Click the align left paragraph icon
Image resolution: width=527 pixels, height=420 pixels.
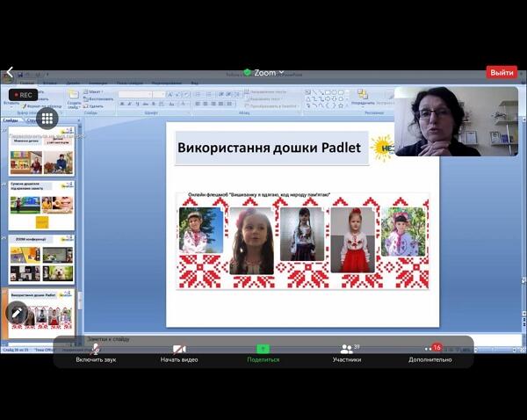(x=198, y=104)
